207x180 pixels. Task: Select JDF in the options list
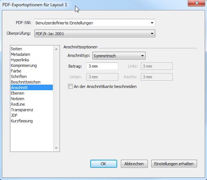(x=32, y=115)
